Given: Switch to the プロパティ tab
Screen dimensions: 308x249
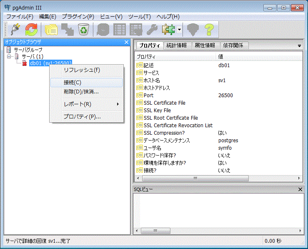Looking at the screenshot, I should tap(150, 45).
